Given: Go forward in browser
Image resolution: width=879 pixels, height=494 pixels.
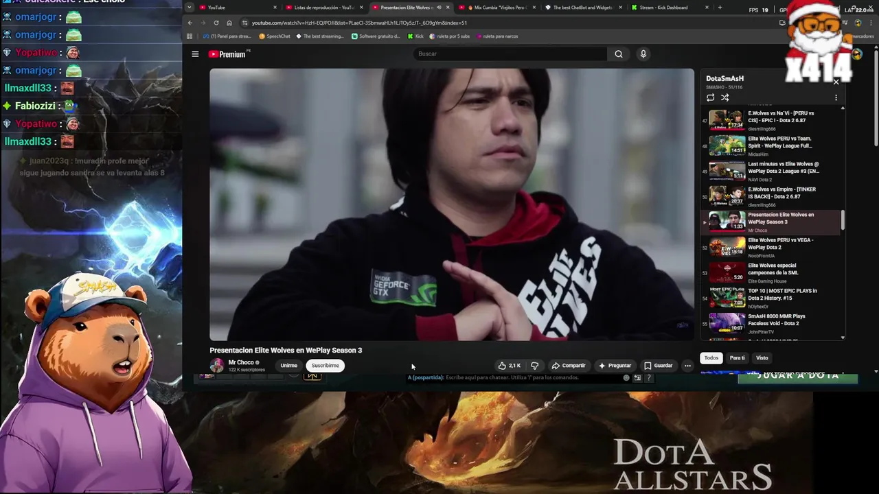Looking at the screenshot, I should click(203, 23).
